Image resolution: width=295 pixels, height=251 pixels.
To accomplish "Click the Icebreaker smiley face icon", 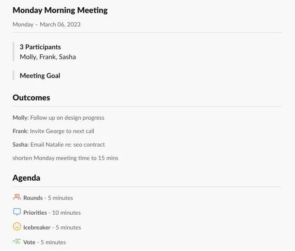I will tap(17, 226).
